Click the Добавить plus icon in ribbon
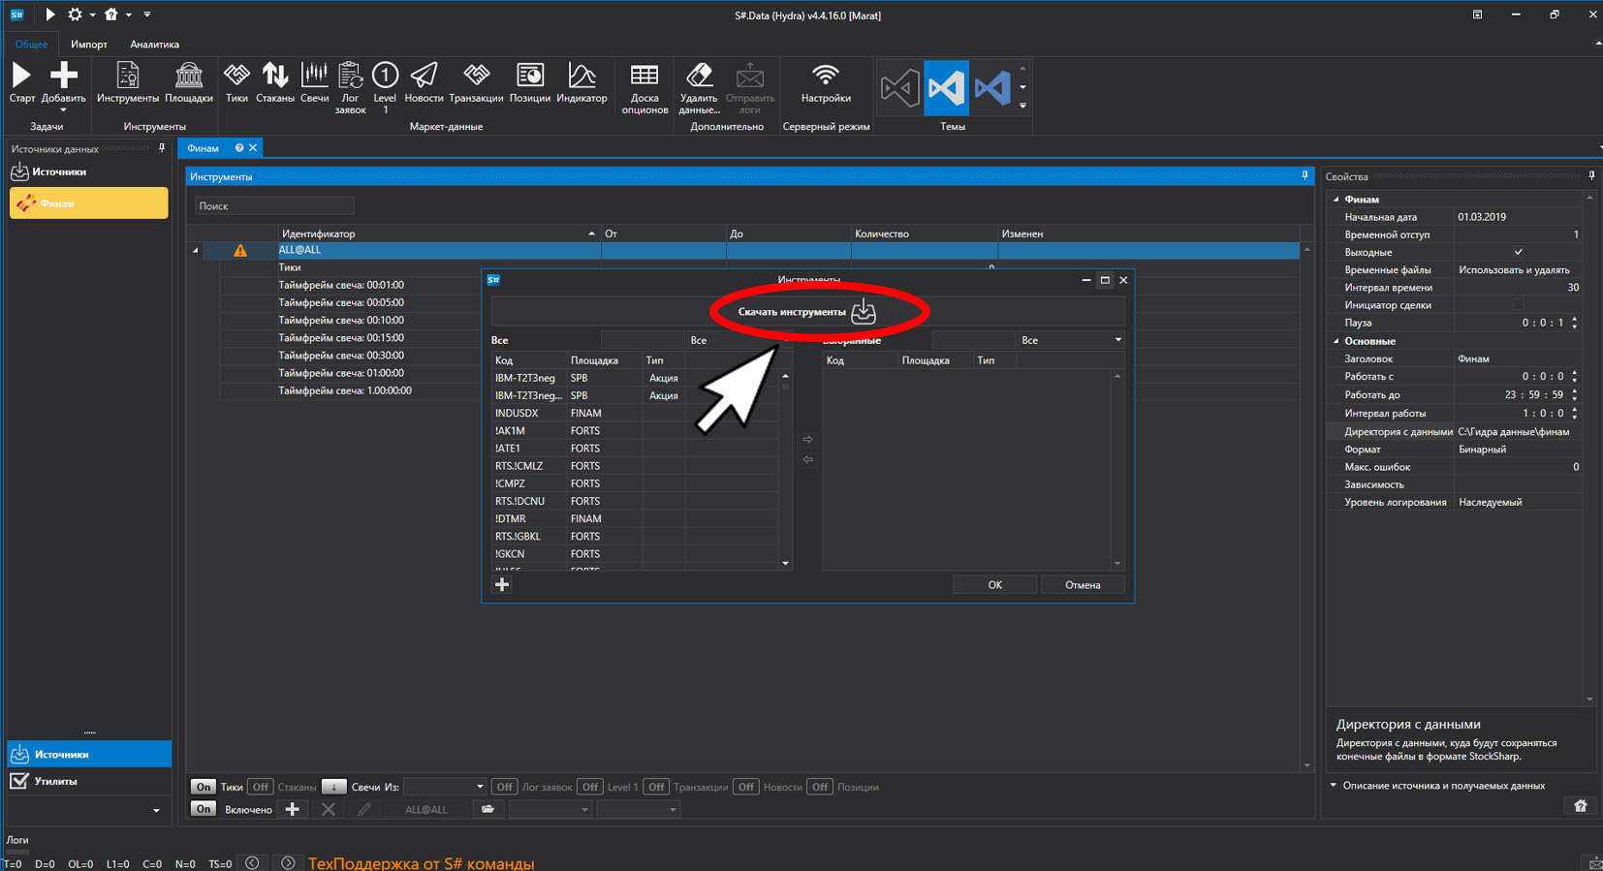The image size is (1603, 871). click(x=64, y=75)
